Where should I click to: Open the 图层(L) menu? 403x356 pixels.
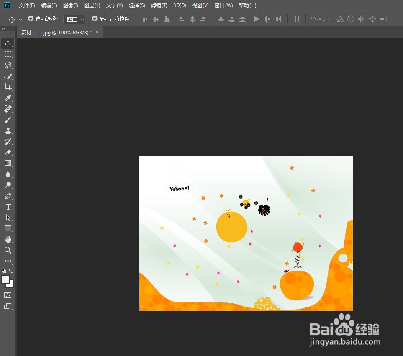click(x=92, y=5)
